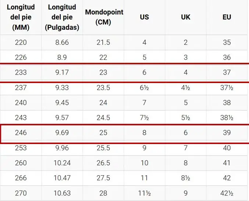Click the "Longitud del pie (Pulgadas)" header
Image resolution: width=249 pixels, height=201 pixels.
(x=62, y=17)
